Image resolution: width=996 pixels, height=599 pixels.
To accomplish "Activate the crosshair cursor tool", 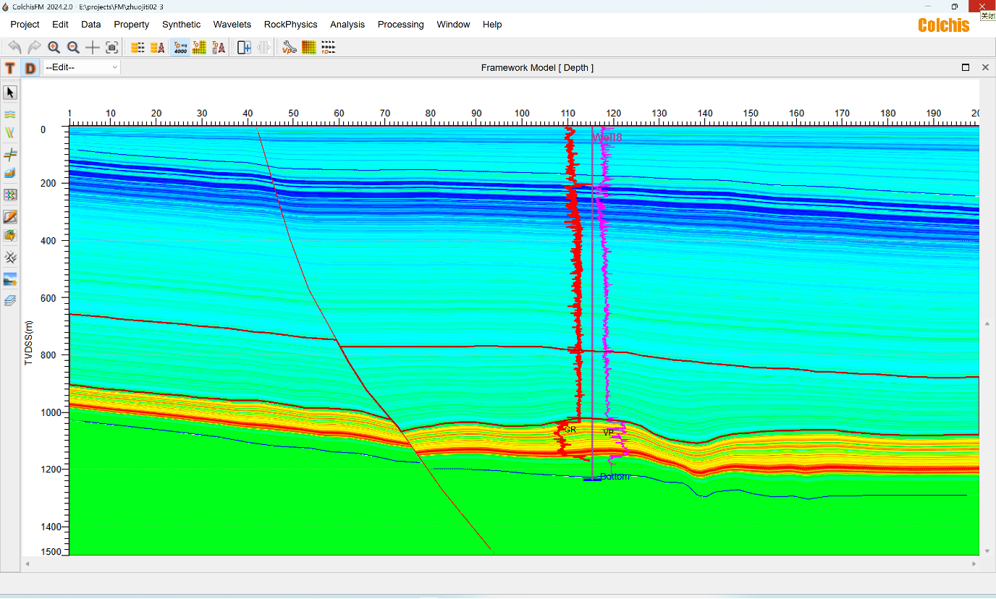I will (x=93, y=48).
